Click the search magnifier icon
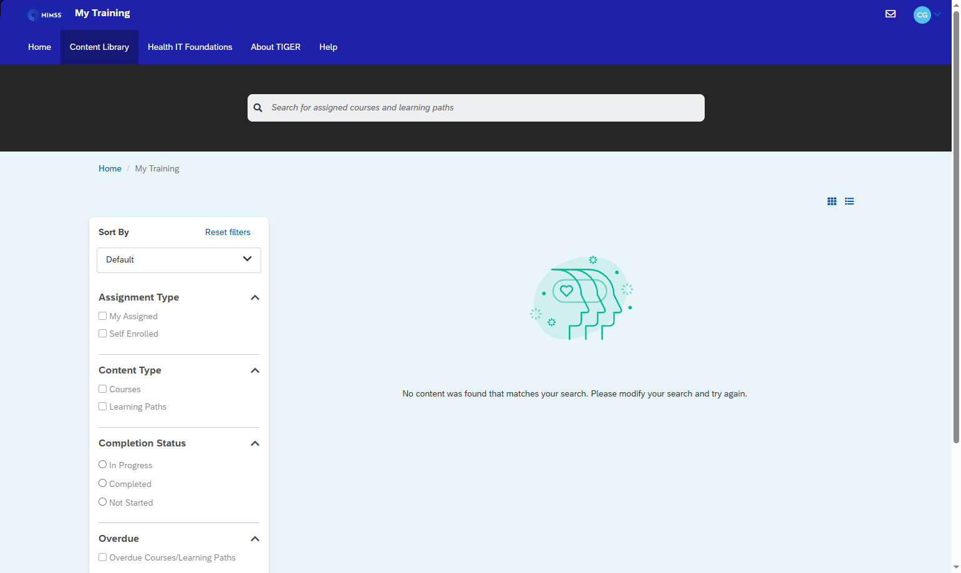This screenshot has width=961, height=573. pyautogui.click(x=258, y=108)
